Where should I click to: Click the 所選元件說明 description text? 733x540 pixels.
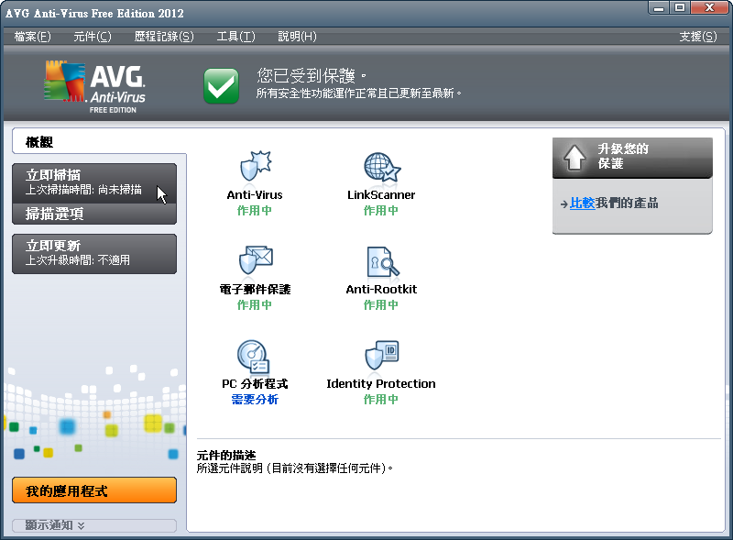294,468
